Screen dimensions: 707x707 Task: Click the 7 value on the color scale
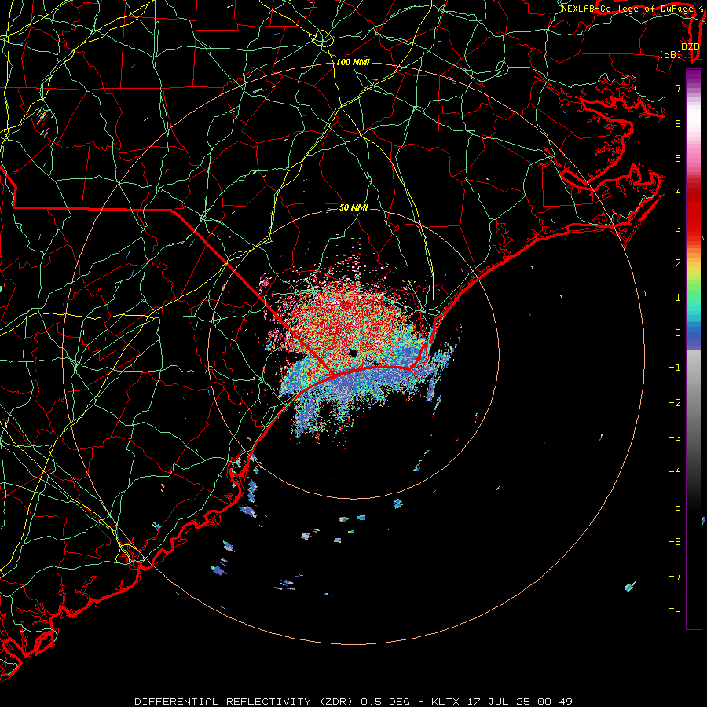[x=678, y=88]
